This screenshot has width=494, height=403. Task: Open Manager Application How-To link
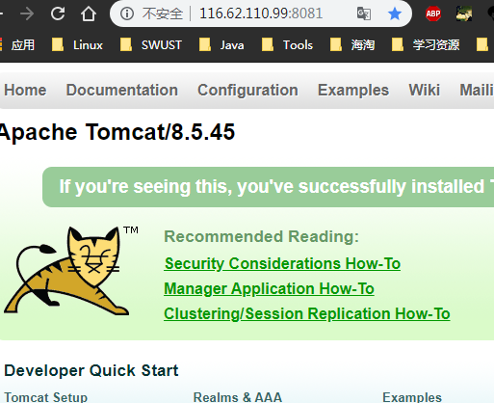coord(269,288)
